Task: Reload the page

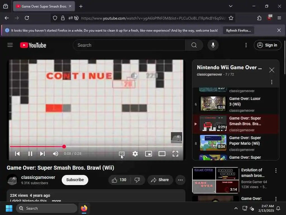Action: click(x=27, y=18)
